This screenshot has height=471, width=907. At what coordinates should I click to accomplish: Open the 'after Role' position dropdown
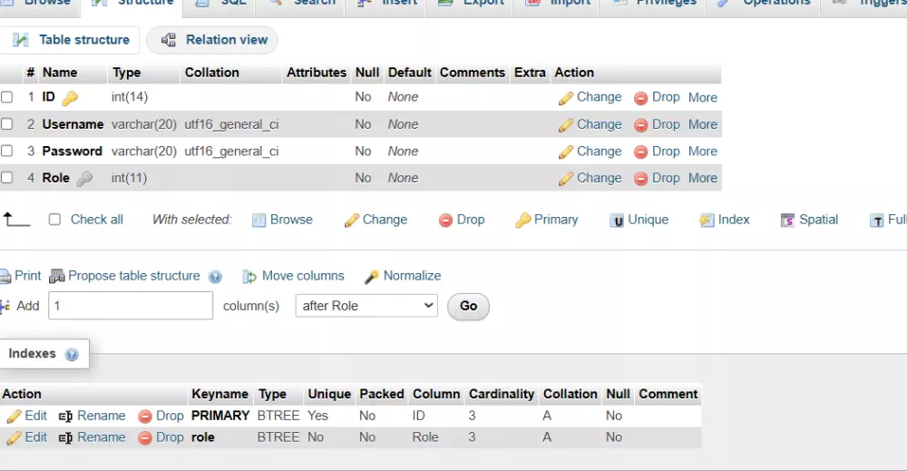click(366, 306)
